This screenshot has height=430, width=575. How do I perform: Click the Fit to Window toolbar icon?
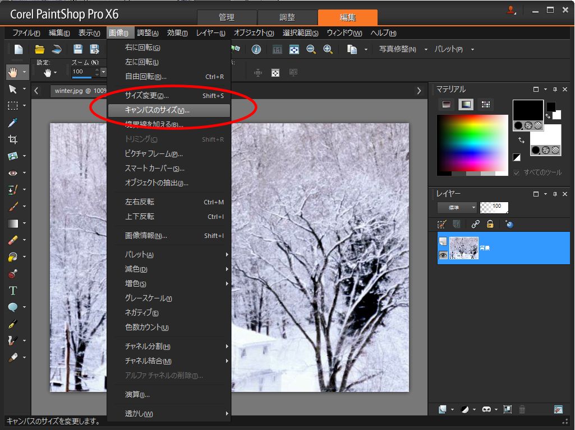[x=294, y=49]
